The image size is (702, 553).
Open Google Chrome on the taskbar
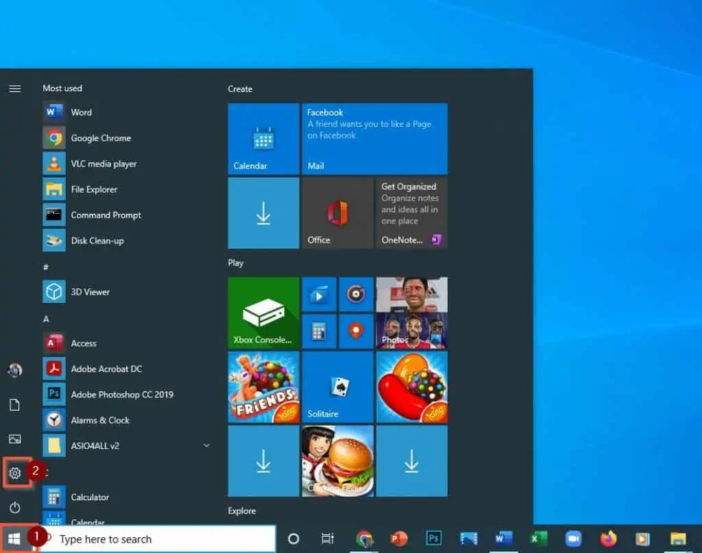364,539
